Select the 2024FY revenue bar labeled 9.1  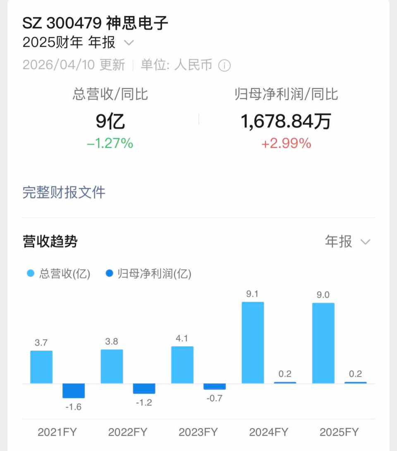pyautogui.click(x=253, y=342)
